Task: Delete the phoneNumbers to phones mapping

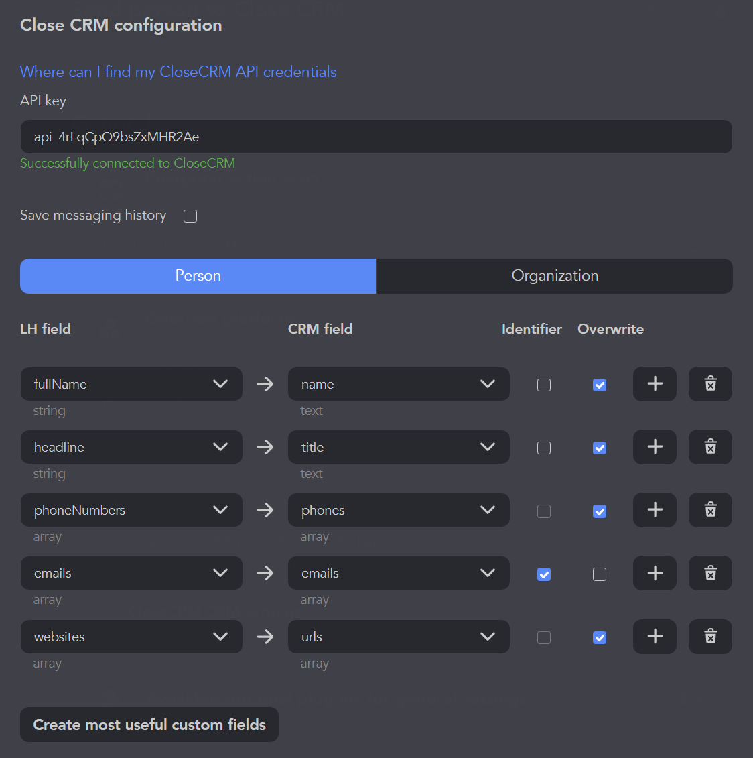Action: [x=710, y=510]
